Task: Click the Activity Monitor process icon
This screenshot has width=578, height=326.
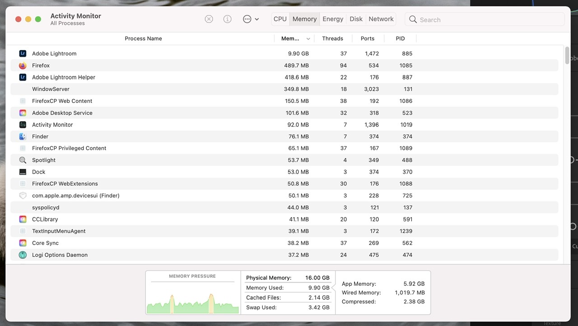Action: click(x=23, y=125)
